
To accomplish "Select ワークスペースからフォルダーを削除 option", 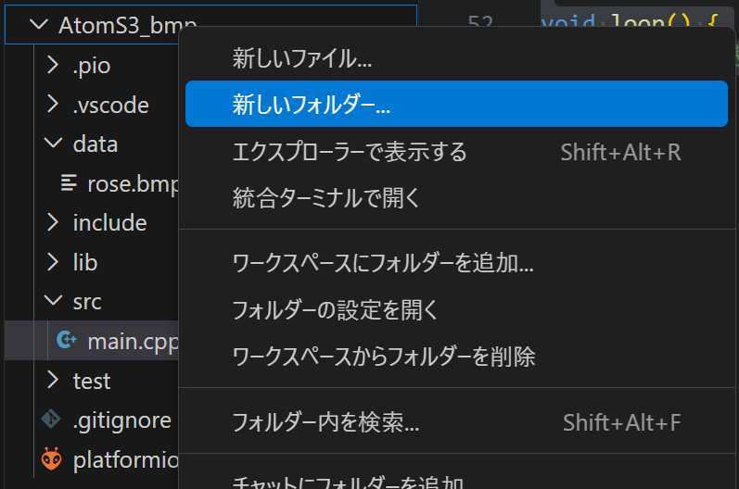I will coord(384,355).
